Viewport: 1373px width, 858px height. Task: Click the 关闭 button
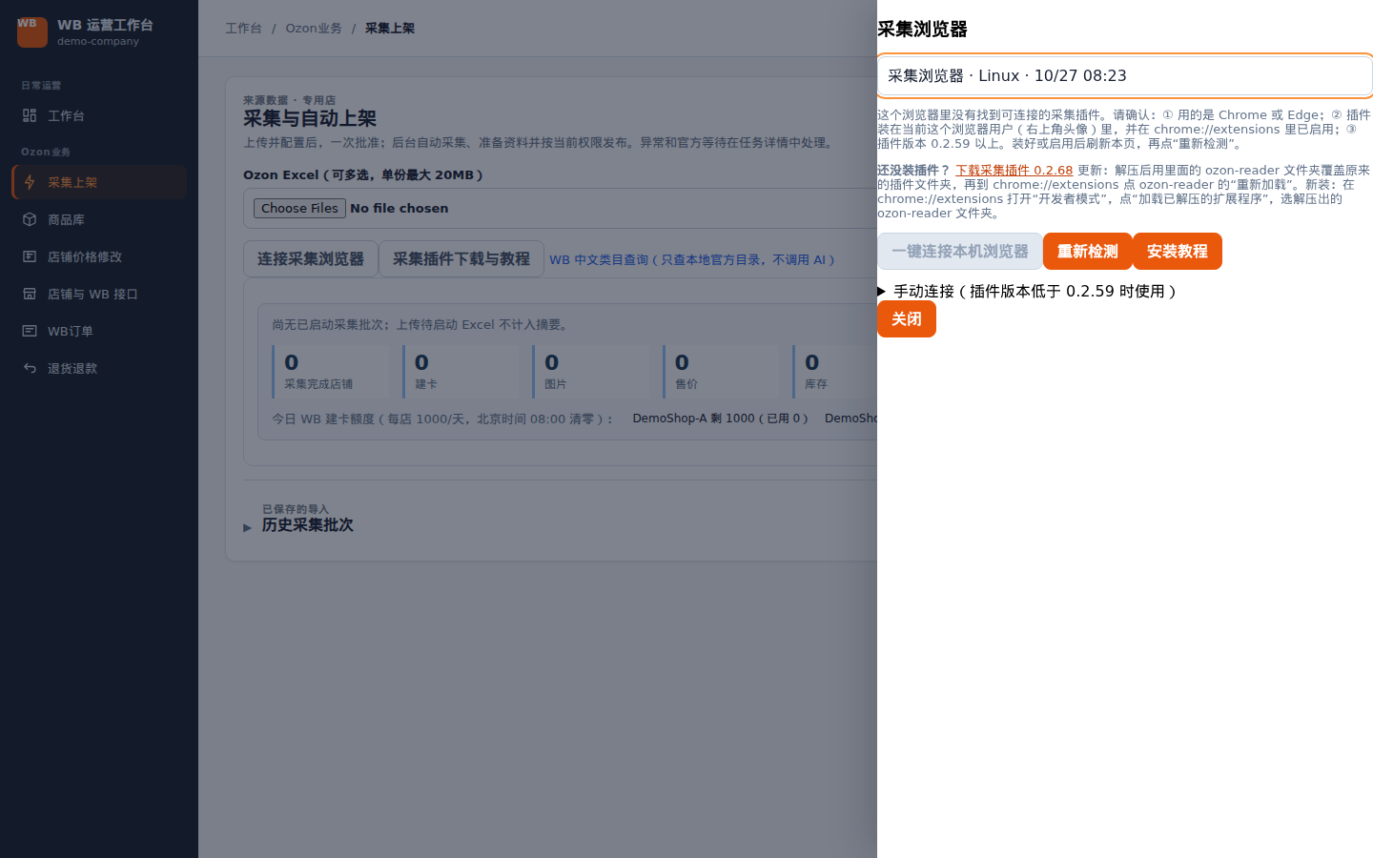coord(907,319)
